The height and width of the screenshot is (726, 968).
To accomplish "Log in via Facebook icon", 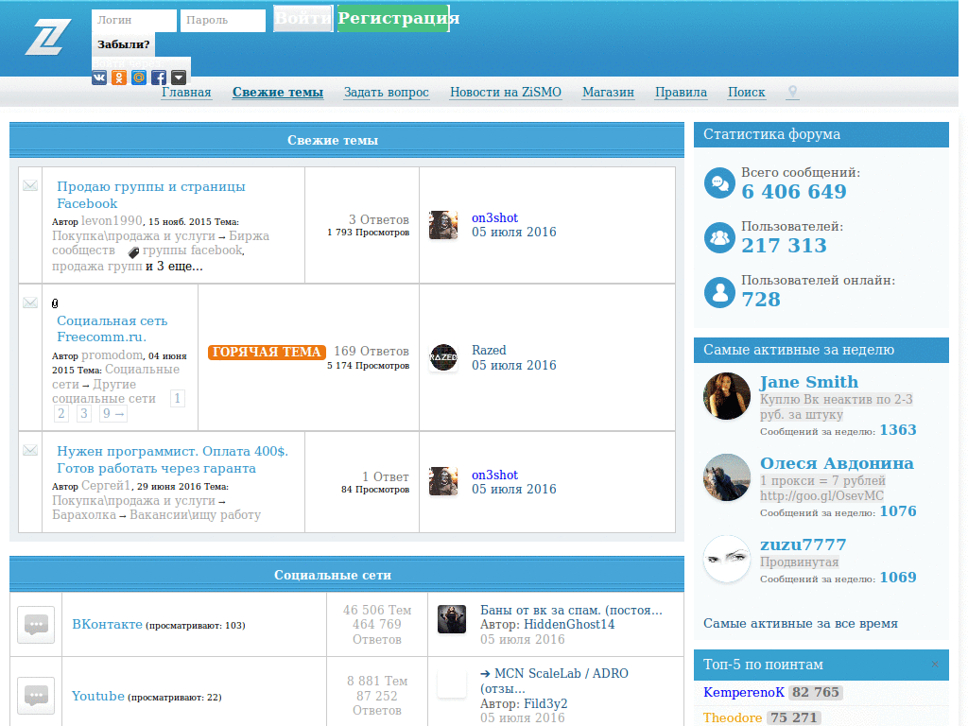I will coord(159,78).
